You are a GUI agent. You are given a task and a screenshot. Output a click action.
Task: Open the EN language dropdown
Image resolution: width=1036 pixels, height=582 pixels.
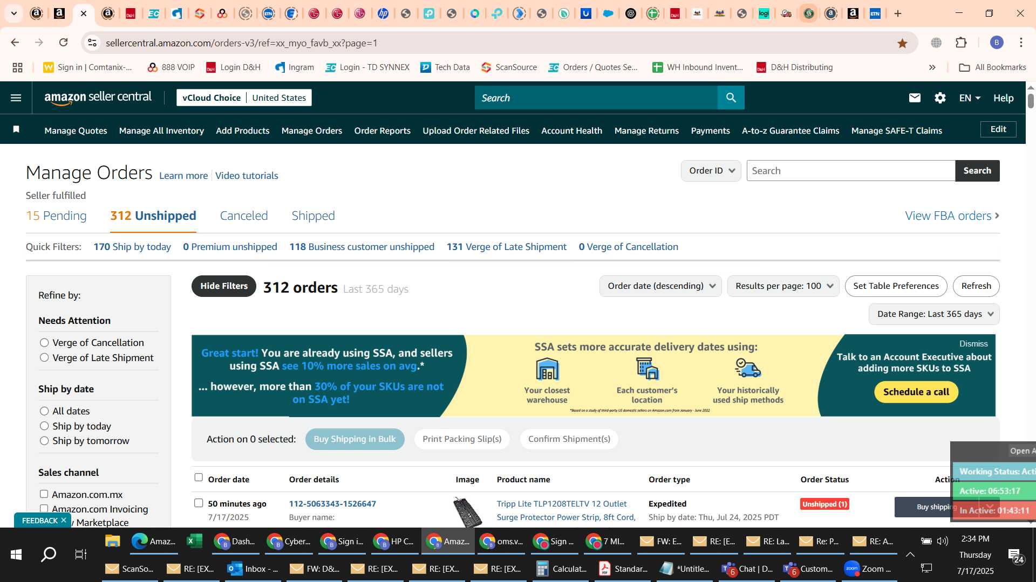[970, 98]
